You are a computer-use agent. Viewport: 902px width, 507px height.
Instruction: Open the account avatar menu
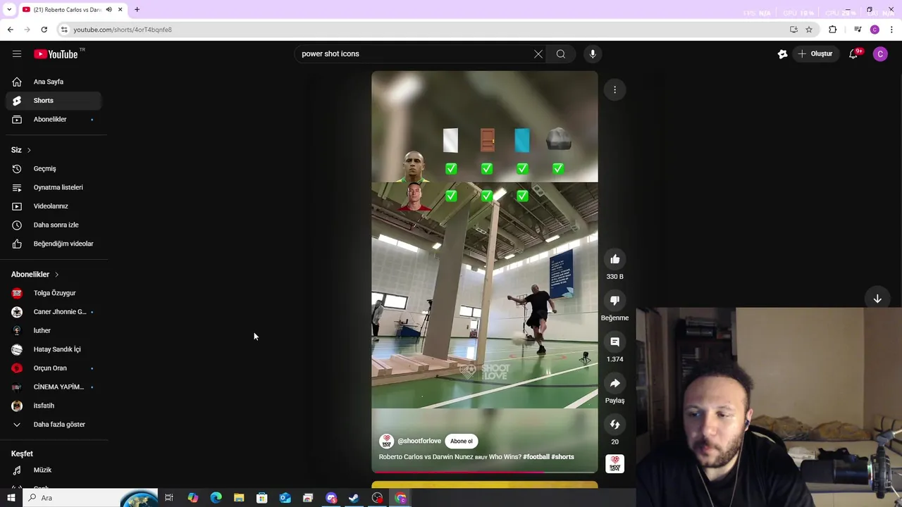click(x=880, y=54)
